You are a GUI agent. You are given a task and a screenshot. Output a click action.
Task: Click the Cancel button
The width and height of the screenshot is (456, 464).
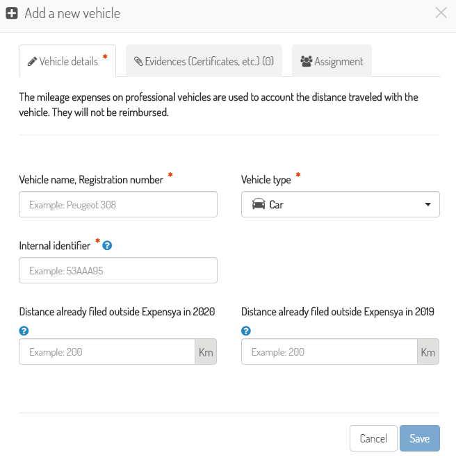[x=373, y=438]
